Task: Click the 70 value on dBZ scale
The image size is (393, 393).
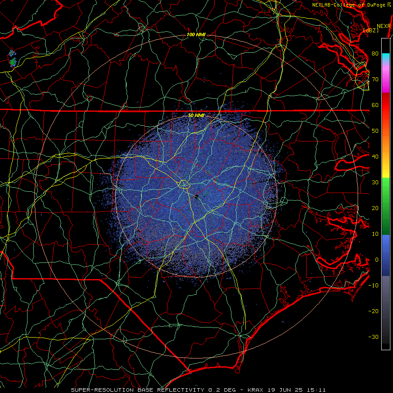Action: tap(375, 79)
